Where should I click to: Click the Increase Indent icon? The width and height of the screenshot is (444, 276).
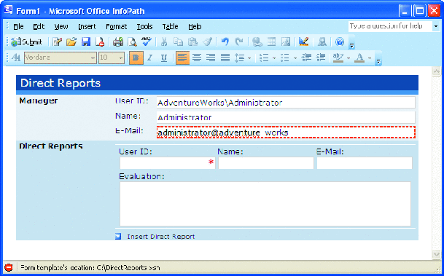point(321,58)
